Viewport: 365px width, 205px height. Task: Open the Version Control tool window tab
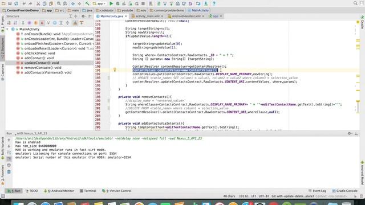point(116,191)
